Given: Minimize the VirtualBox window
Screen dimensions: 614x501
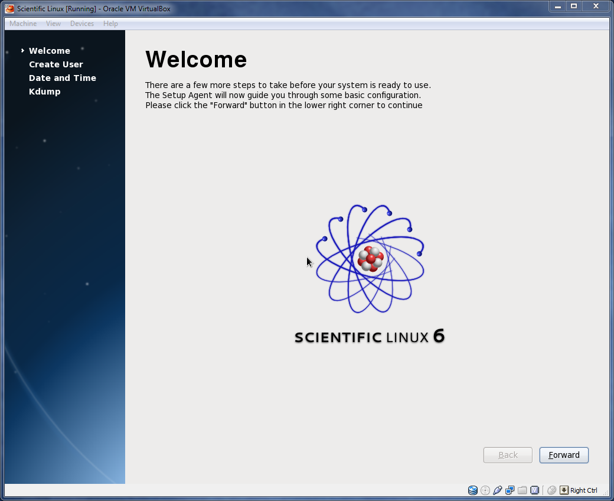Looking at the screenshot, I should pos(557,6).
